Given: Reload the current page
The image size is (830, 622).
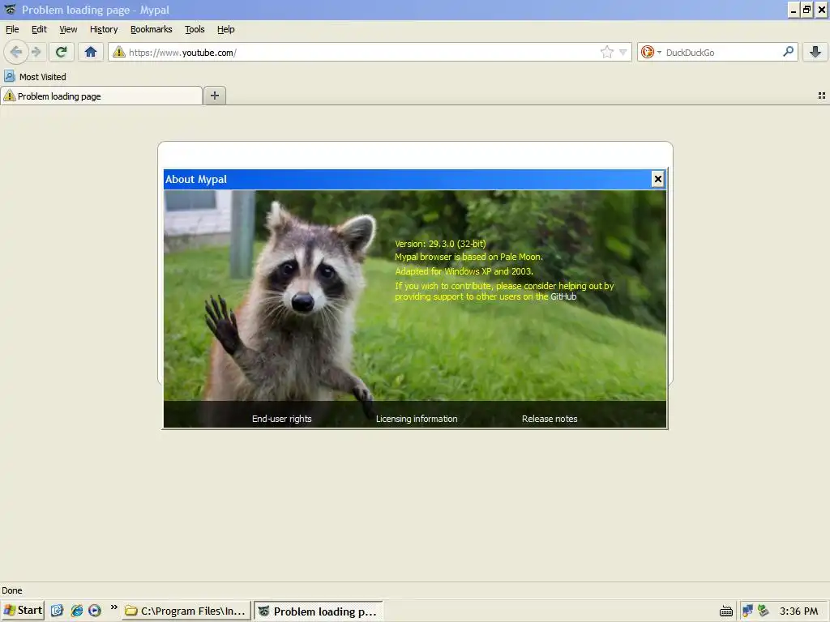Looking at the screenshot, I should pos(62,52).
